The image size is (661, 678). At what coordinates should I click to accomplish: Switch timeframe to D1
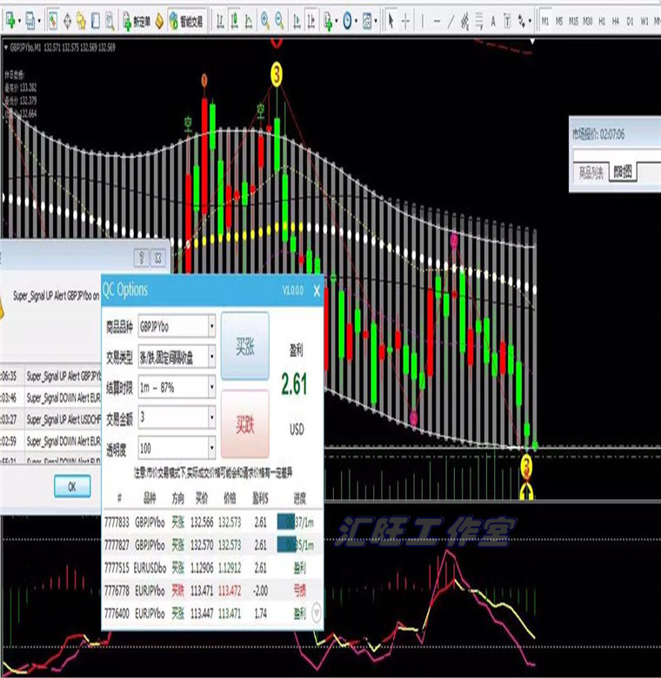pyautogui.click(x=630, y=21)
